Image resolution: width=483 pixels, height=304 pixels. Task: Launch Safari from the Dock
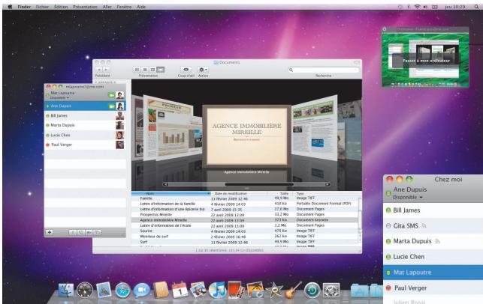[122, 291]
